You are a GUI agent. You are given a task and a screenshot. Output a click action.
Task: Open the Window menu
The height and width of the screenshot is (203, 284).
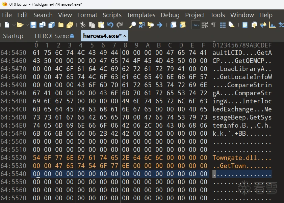[242, 15]
